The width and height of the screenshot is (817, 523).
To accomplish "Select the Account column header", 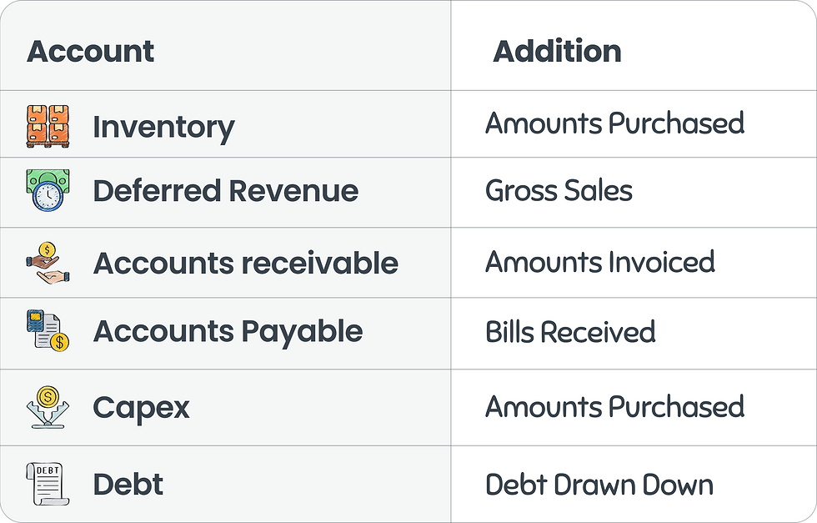I will (x=90, y=51).
